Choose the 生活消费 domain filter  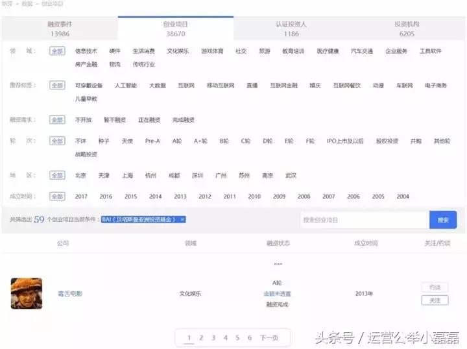tap(143, 51)
